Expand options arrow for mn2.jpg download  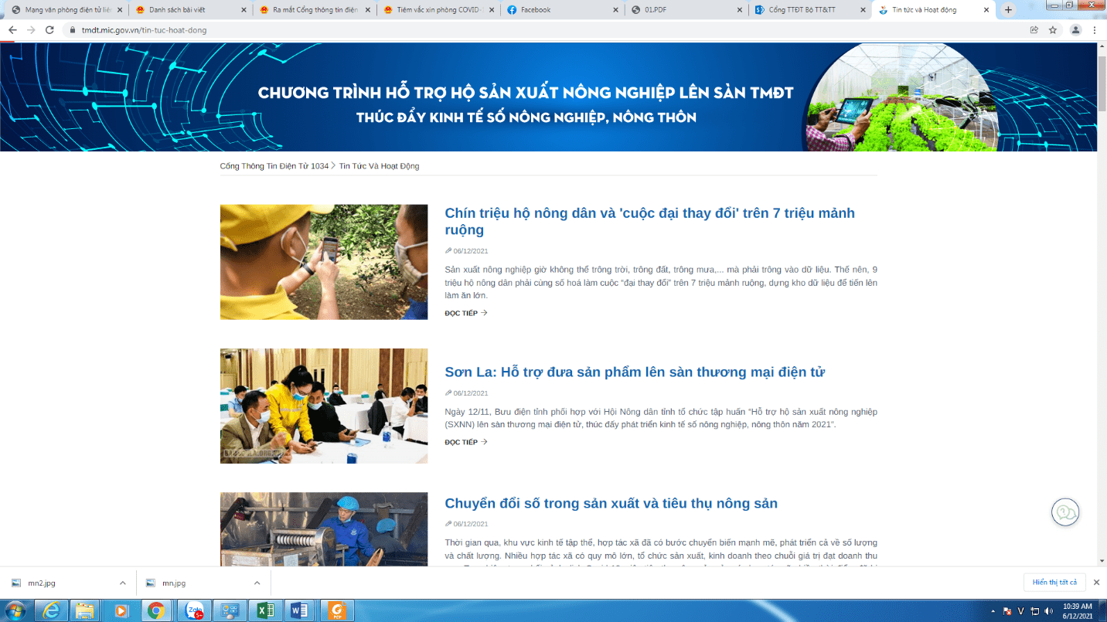pos(122,583)
